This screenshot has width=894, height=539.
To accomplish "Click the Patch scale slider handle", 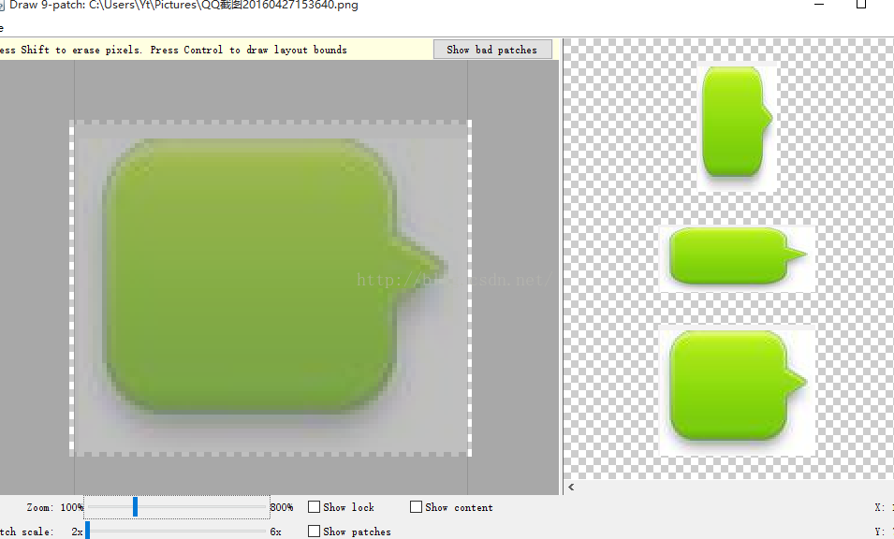I will pyautogui.click(x=87, y=531).
